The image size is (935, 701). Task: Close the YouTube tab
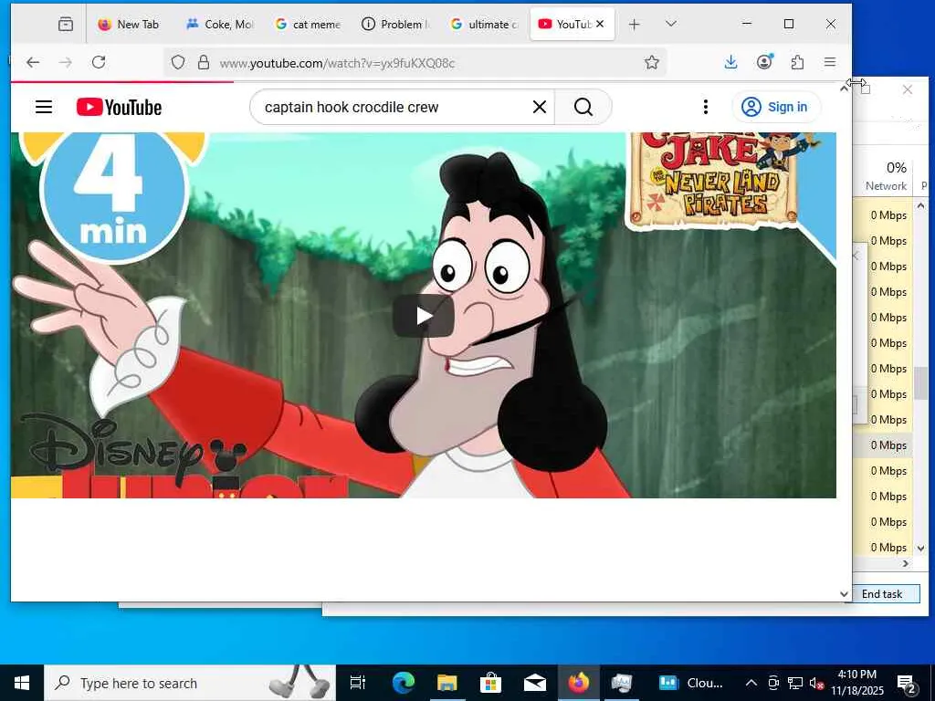(x=600, y=24)
